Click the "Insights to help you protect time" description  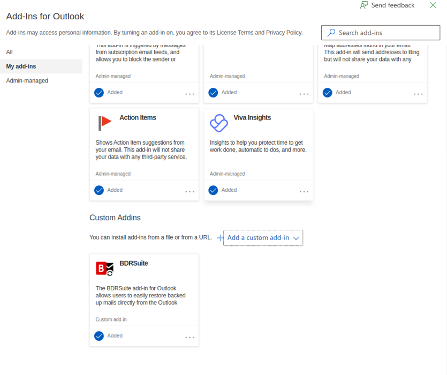click(258, 146)
